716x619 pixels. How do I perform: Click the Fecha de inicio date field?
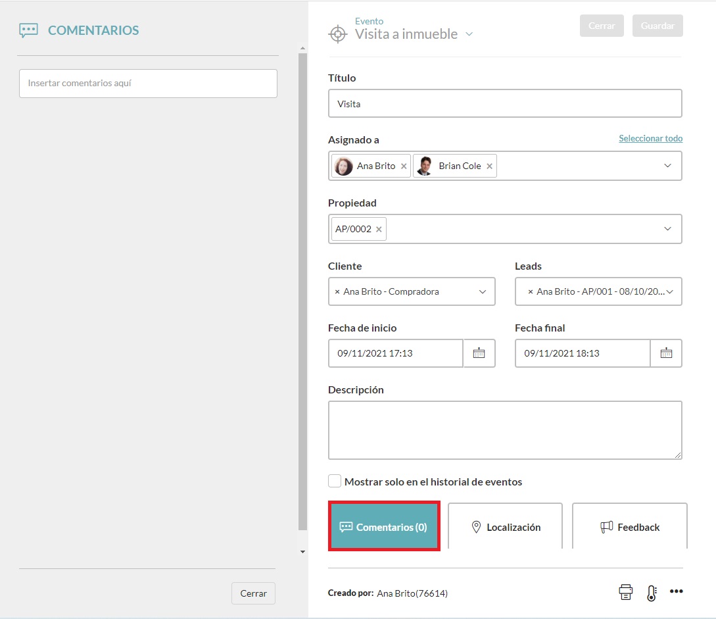click(x=395, y=353)
